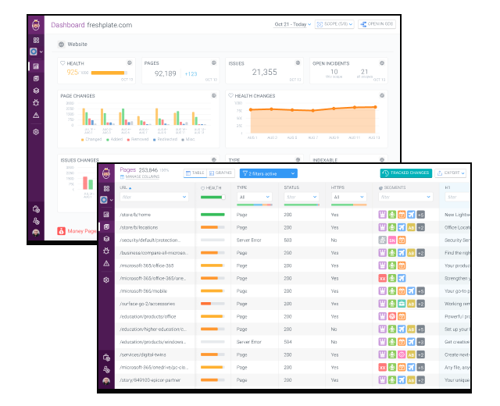Click Open in GDS button
500x406 pixels.
[x=377, y=24]
